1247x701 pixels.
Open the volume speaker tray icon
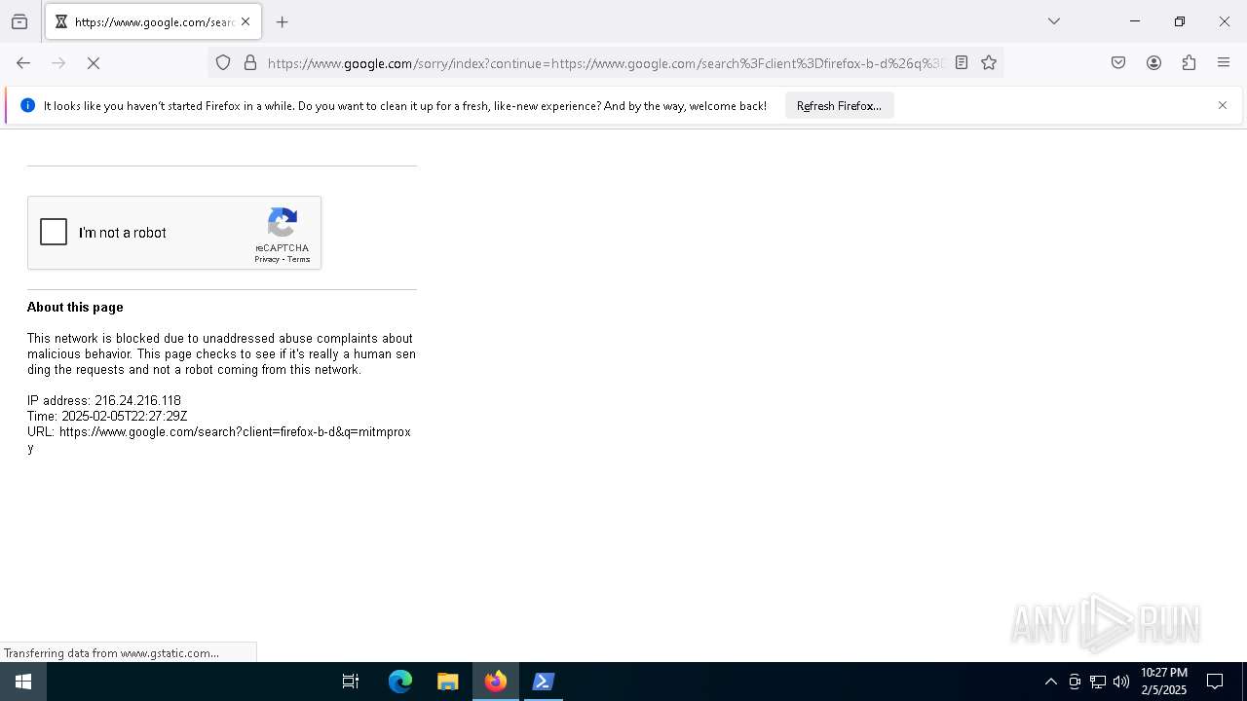[x=1121, y=682]
